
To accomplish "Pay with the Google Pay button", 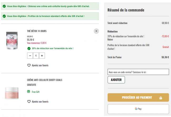I will click(x=138, y=109).
